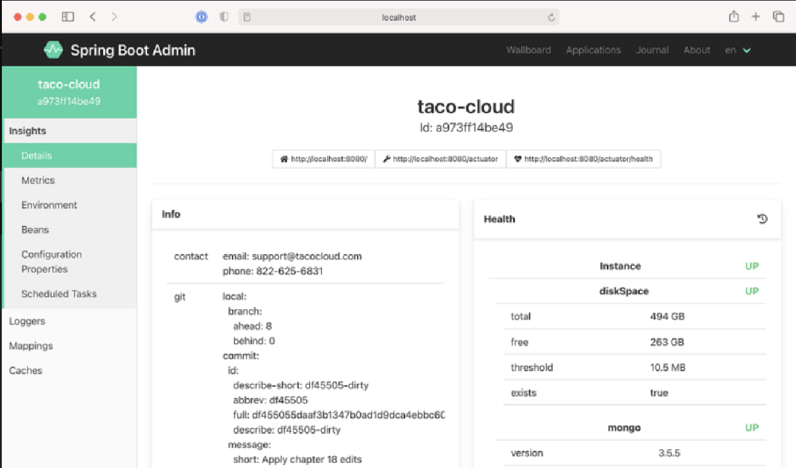Click the mongo version 3.5.5 value
The height and width of the screenshot is (468, 796).
[669, 453]
